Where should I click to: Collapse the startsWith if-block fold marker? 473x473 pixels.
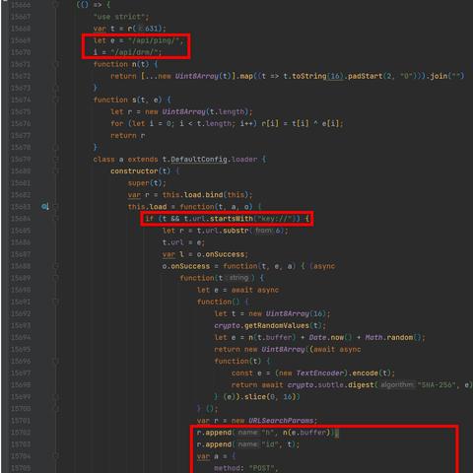56,219
